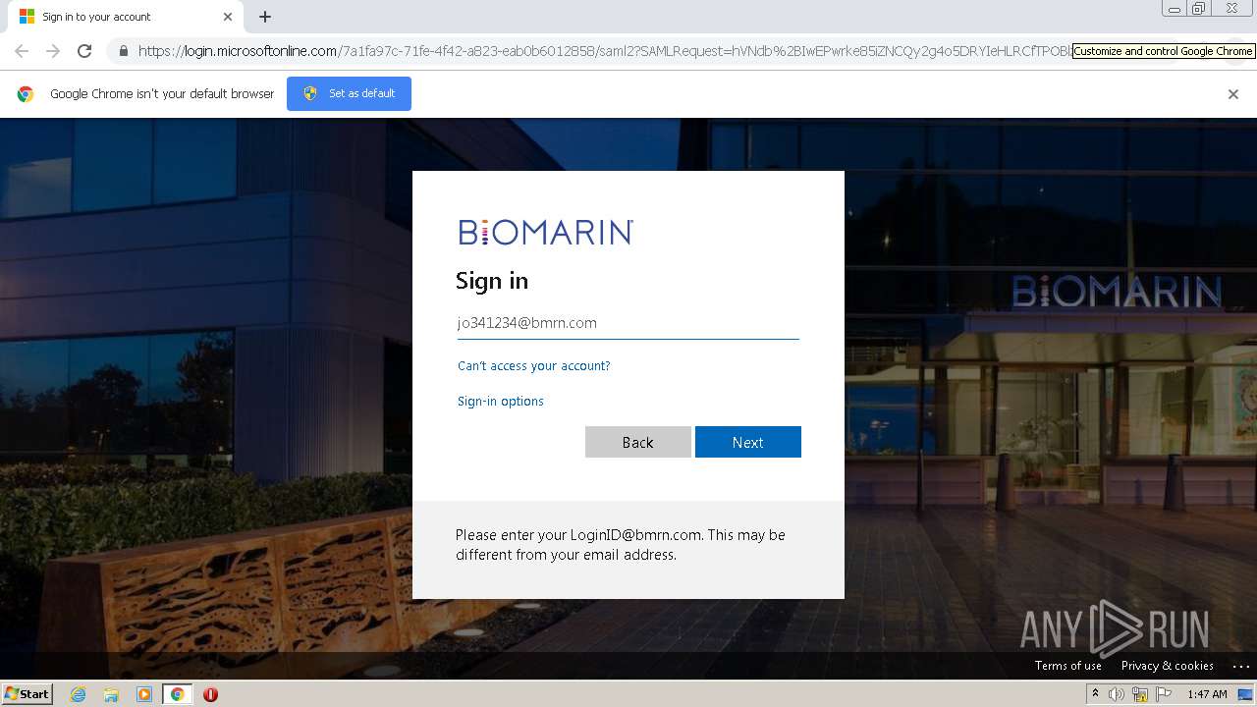
Task: Open a new browser tab
Action: (x=265, y=17)
